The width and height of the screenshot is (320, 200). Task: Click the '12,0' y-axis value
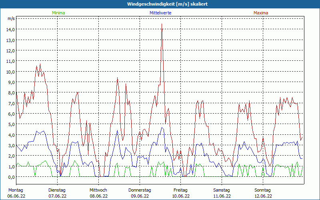10,50
